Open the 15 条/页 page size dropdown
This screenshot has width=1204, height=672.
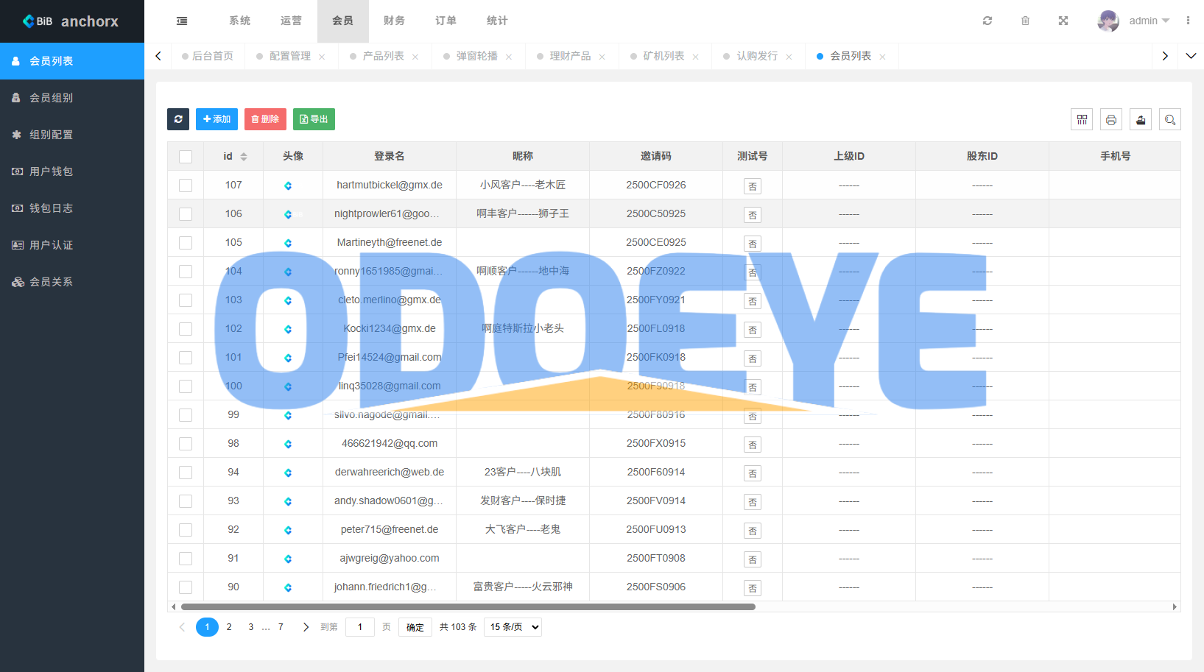point(513,627)
